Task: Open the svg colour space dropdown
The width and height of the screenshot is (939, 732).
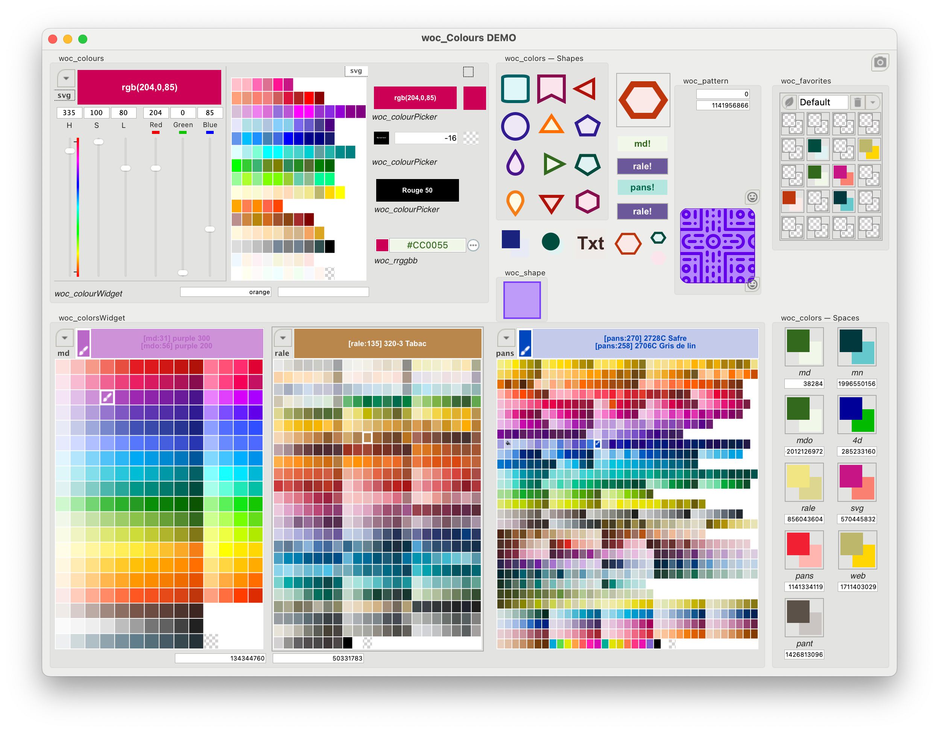Action: (66, 79)
